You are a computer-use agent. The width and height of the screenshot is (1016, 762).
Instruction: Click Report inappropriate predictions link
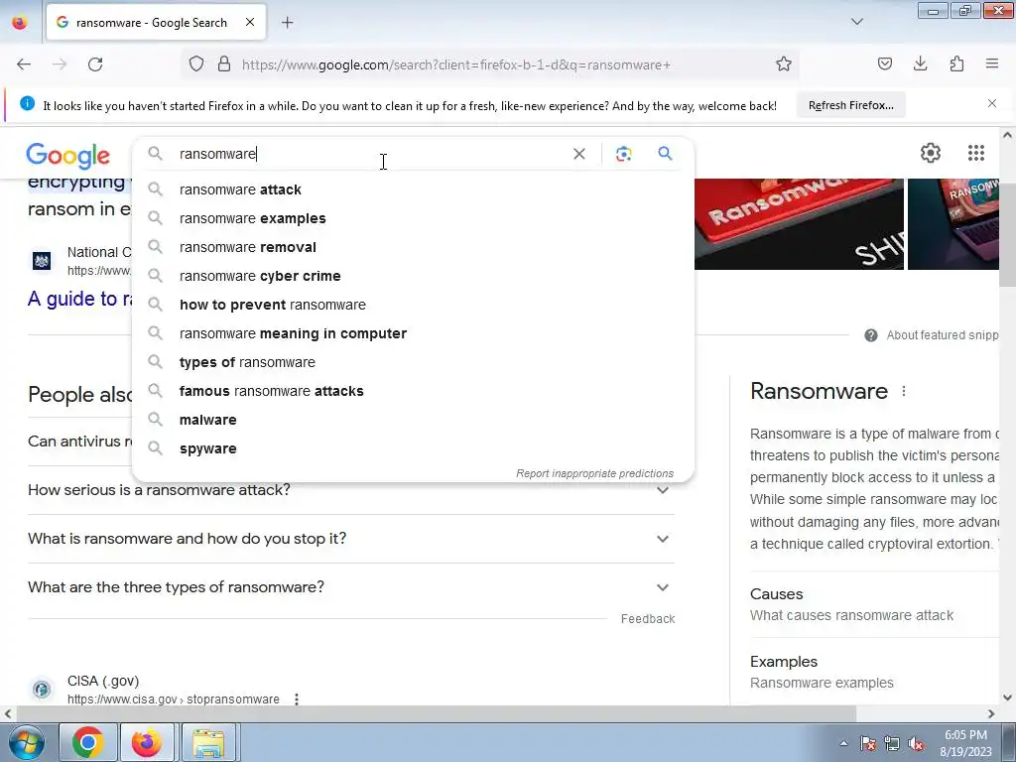(595, 473)
